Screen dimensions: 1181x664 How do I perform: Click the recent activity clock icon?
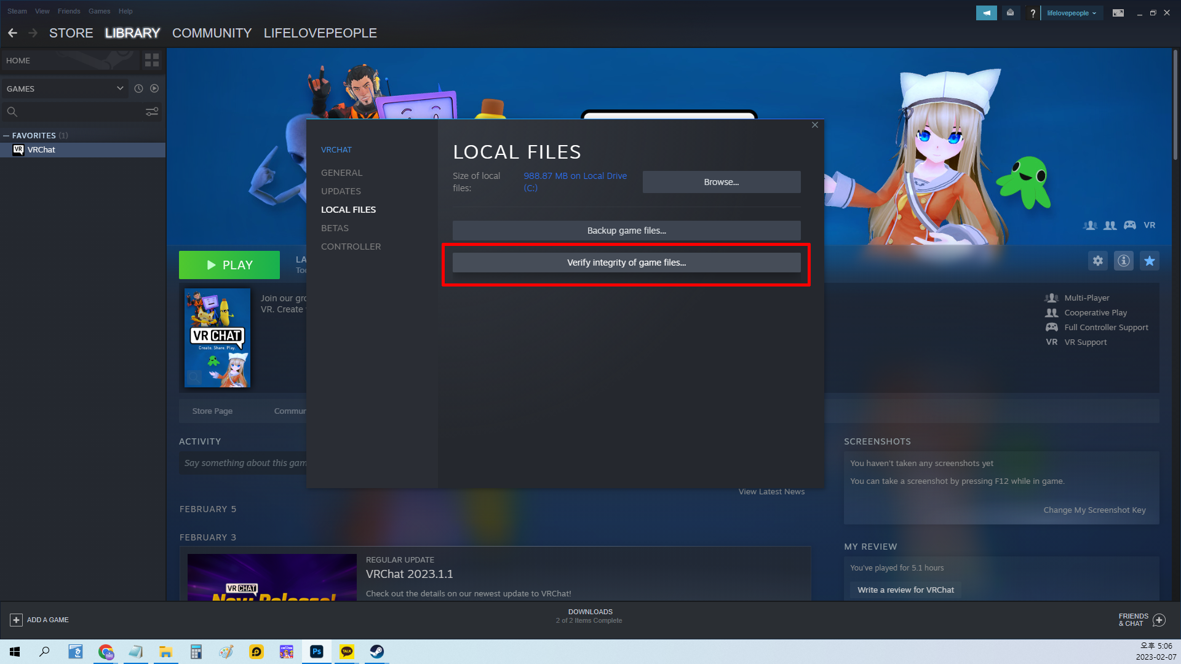tap(139, 89)
